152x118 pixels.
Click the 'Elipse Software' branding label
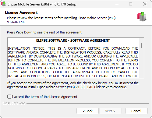coord(14,103)
